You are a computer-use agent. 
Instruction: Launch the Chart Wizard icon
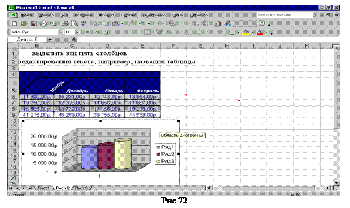point(217,23)
